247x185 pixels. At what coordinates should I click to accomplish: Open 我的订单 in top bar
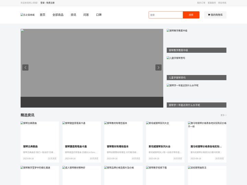coord(201,3)
